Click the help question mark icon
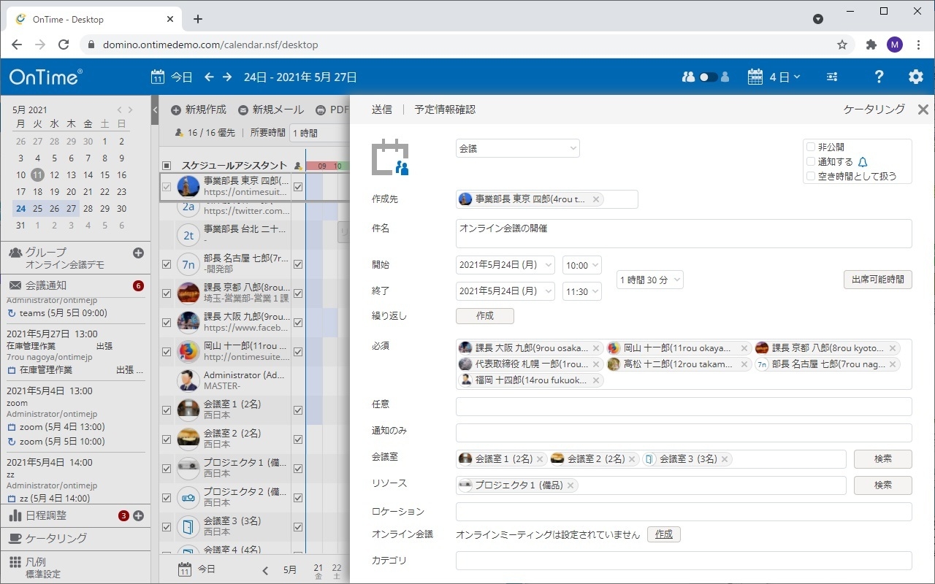This screenshot has width=935, height=584. pyautogui.click(x=879, y=76)
